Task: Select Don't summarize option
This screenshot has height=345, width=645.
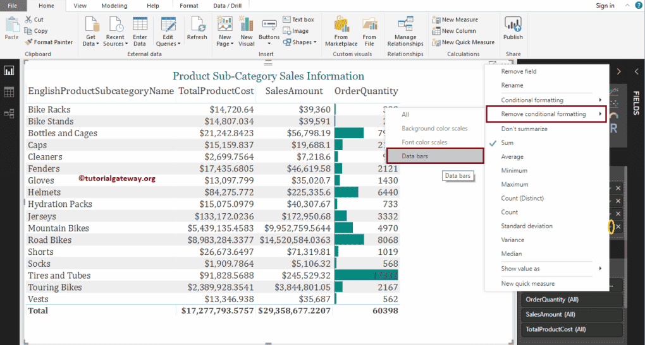Action: (x=524, y=129)
